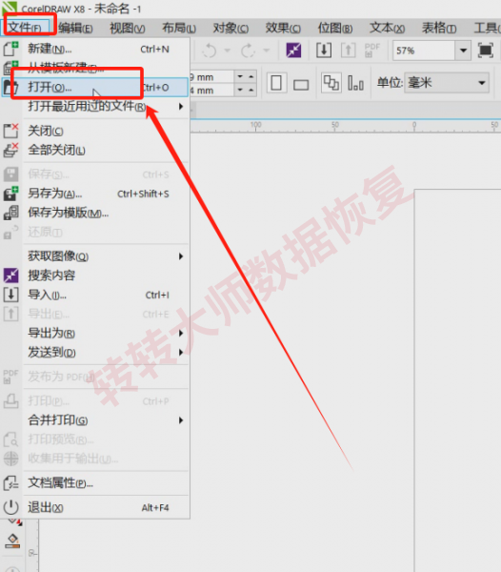Open the 编辑(E) menu
Viewport: 501px width, 572px height.
(76, 28)
